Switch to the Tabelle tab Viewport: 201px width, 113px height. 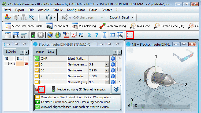[40, 52]
